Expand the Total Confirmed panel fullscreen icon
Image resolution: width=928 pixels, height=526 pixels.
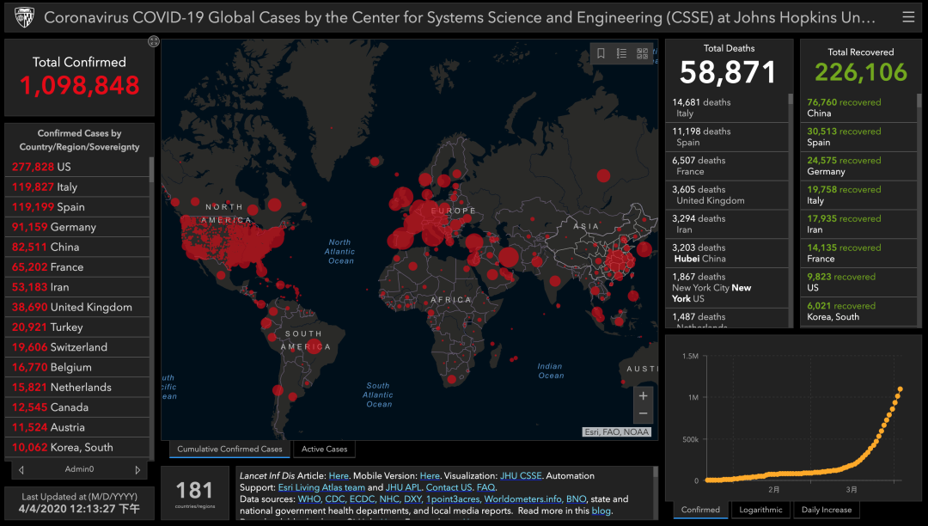153,41
